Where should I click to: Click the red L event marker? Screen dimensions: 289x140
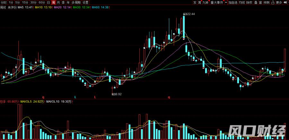pyautogui.click(x=95, y=97)
